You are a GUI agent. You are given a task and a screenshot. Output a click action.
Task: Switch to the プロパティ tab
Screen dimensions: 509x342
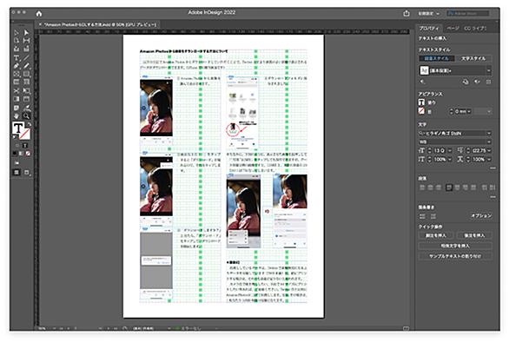click(429, 29)
